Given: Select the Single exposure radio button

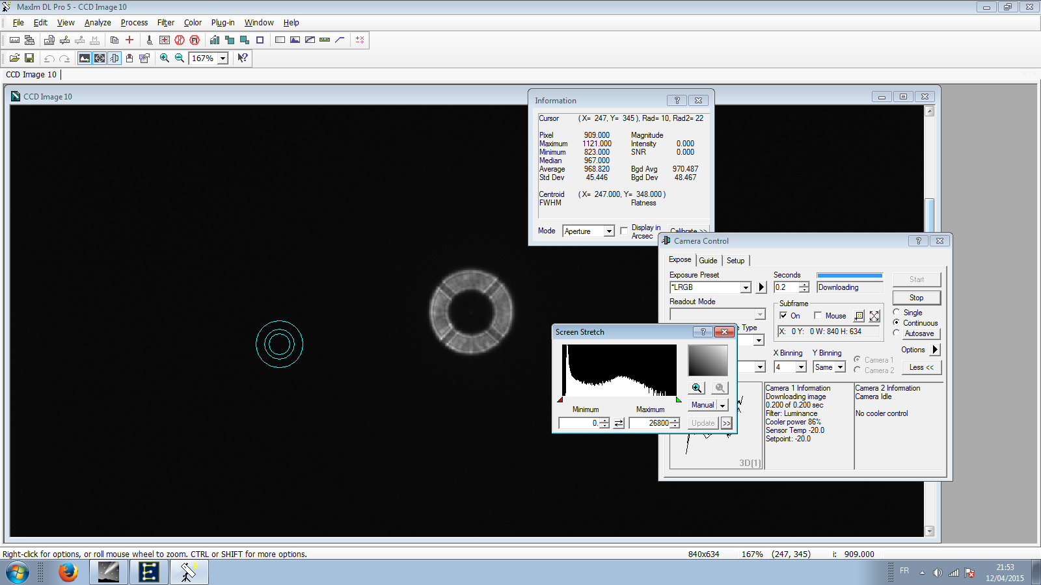Looking at the screenshot, I should (897, 312).
